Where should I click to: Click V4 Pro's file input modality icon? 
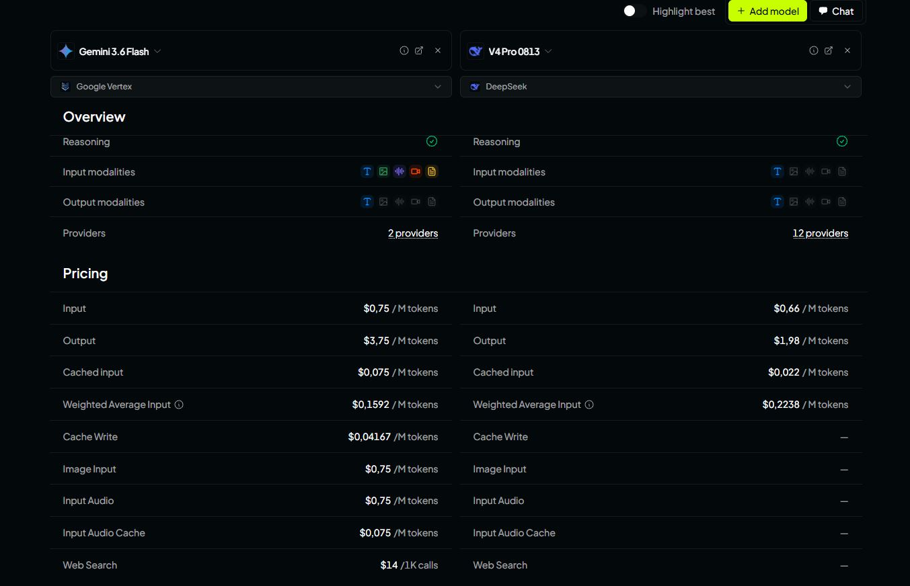click(842, 171)
